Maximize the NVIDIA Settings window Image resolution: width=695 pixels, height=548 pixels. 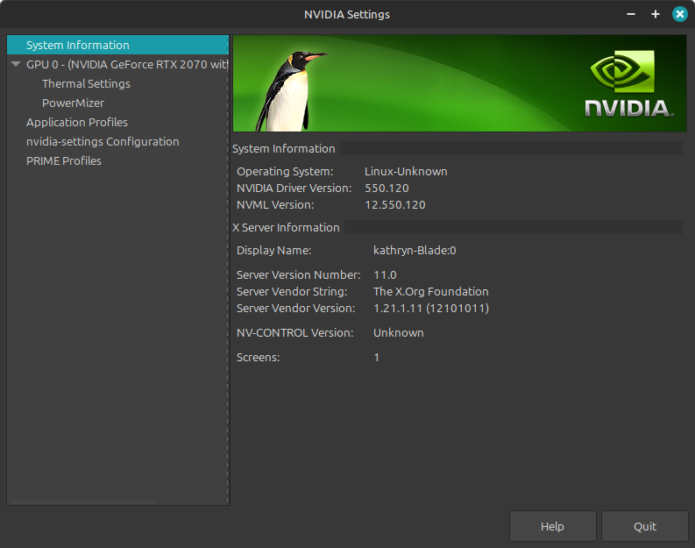(x=655, y=14)
